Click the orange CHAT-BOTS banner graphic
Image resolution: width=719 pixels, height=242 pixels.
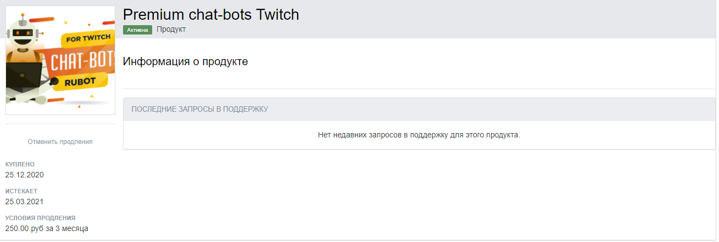[82, 62]
